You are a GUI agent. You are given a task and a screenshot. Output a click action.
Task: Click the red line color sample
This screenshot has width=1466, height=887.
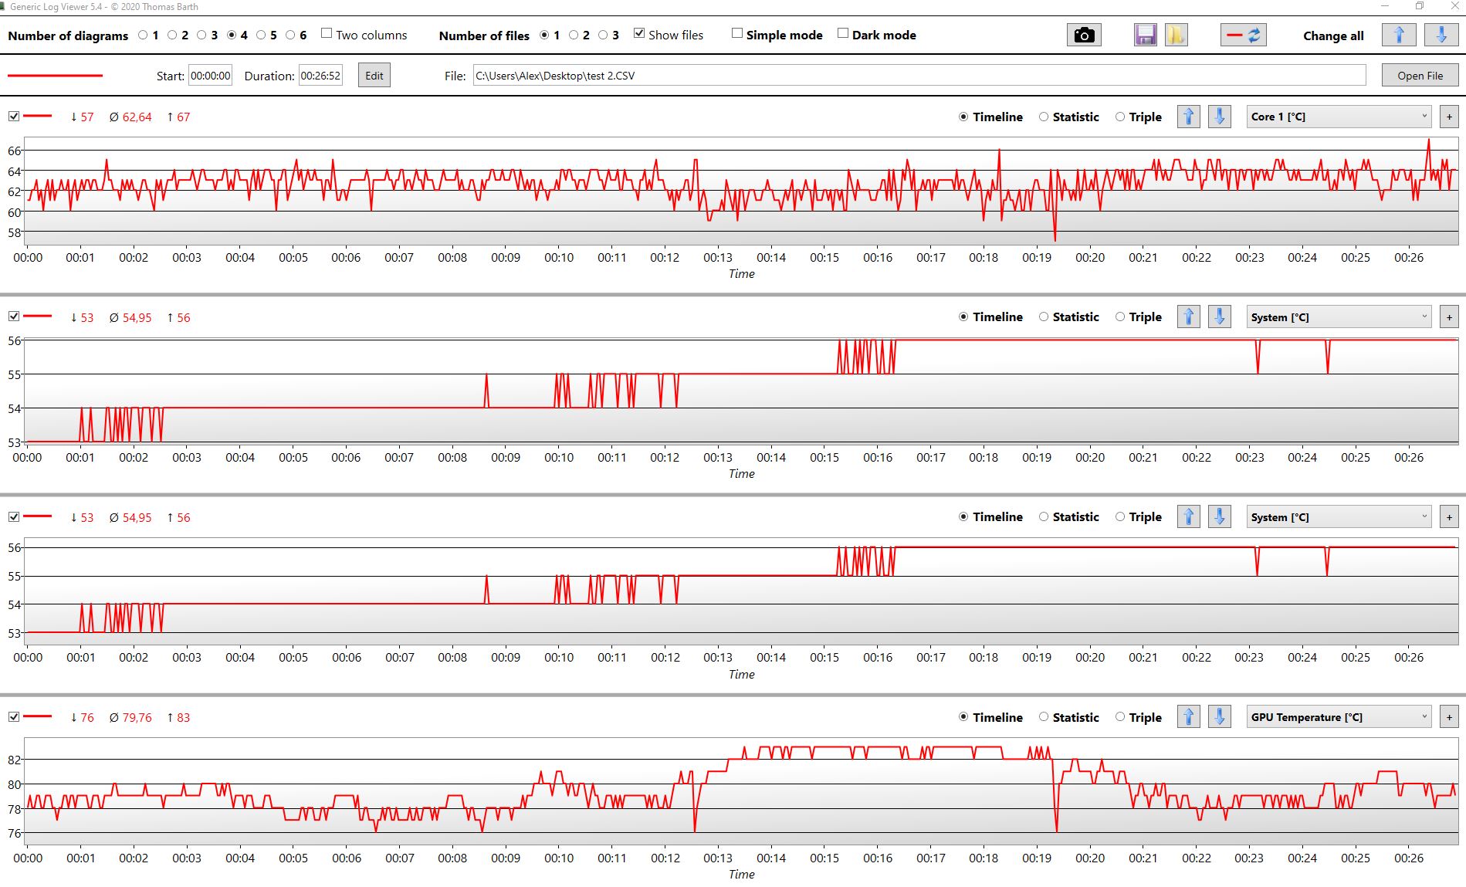tap(55, 76)
